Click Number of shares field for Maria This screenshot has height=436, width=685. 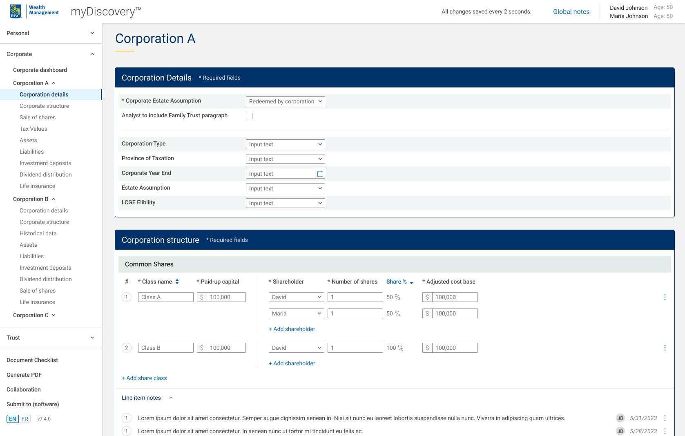[x=355, y=313]
